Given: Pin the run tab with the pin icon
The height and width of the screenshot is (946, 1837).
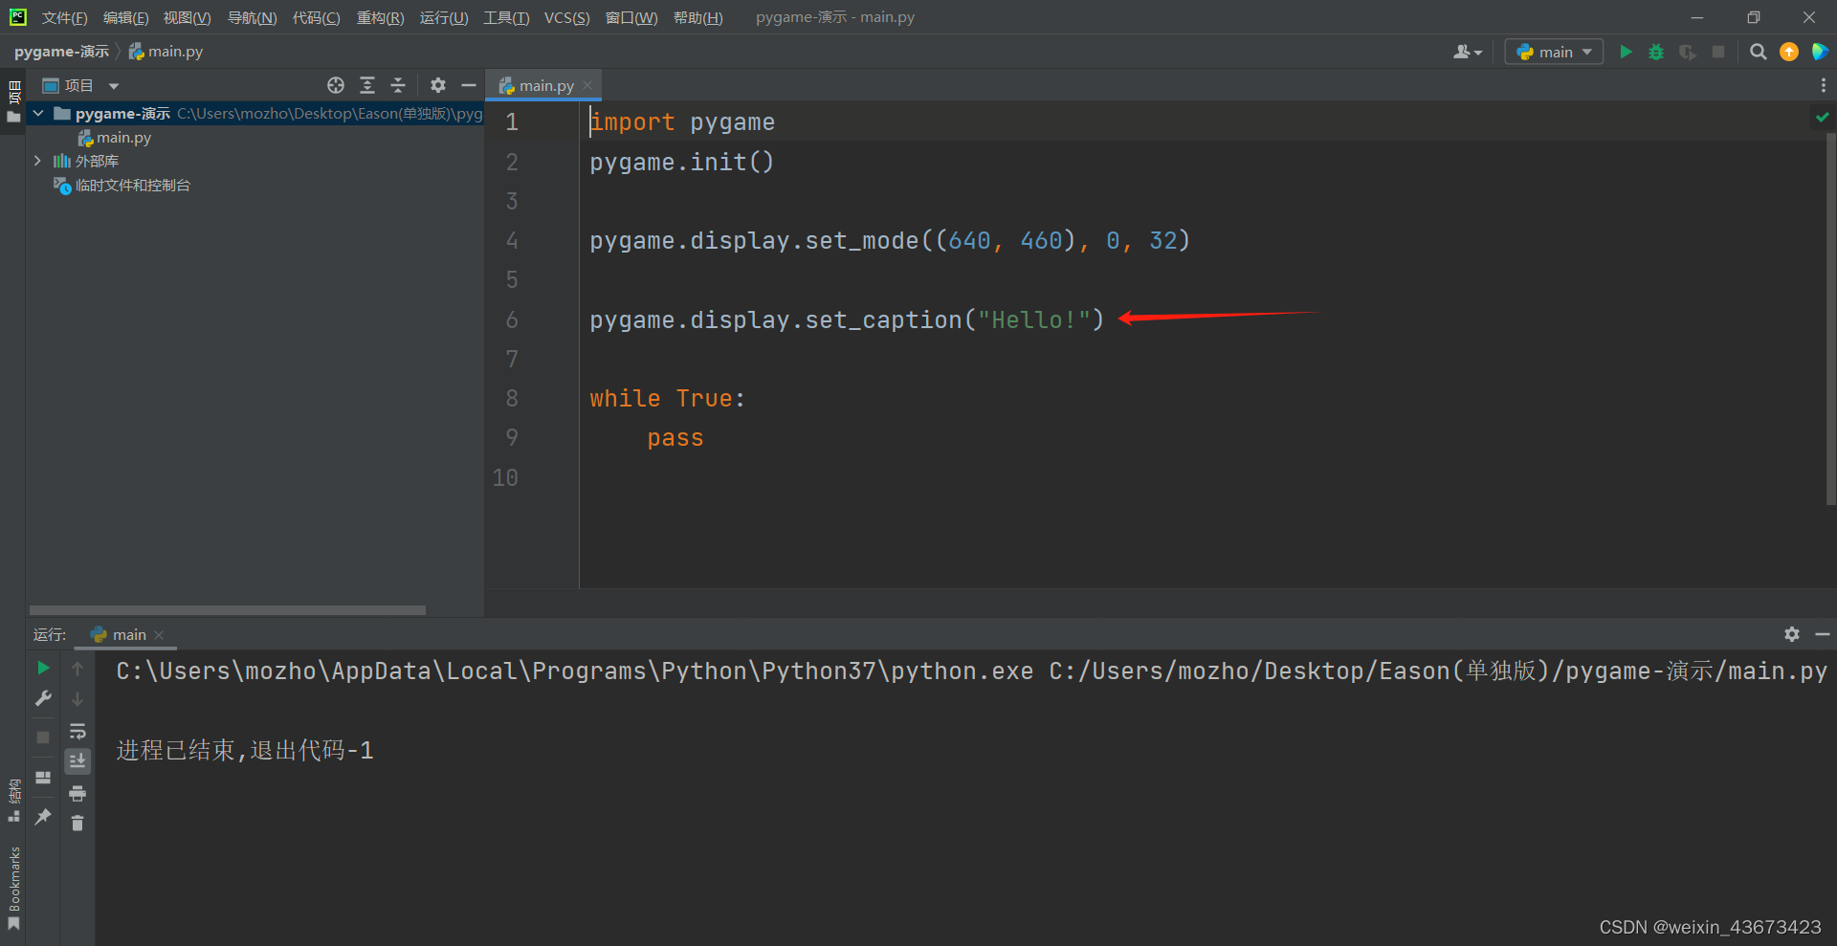Looking at the screenshot, I should (42, 816).
